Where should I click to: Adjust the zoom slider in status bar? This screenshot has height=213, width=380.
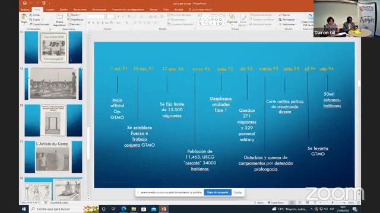(332, 202)
